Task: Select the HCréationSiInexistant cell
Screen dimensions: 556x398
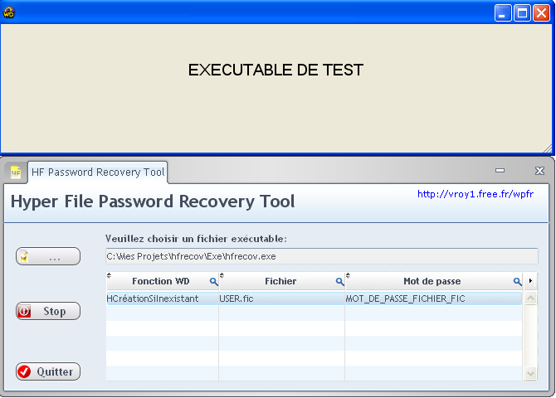Action: tap(162, 298)
